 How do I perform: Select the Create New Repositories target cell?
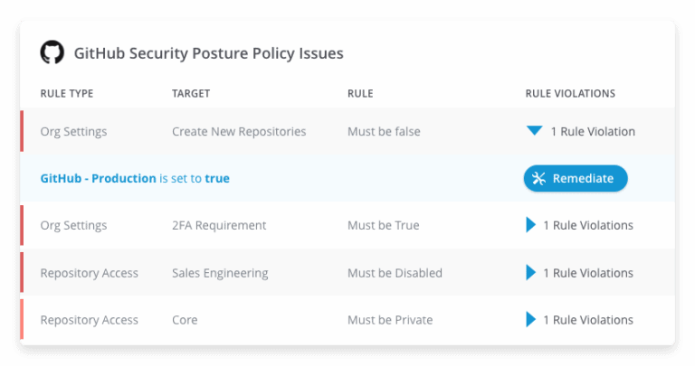[x=239, y=131]
